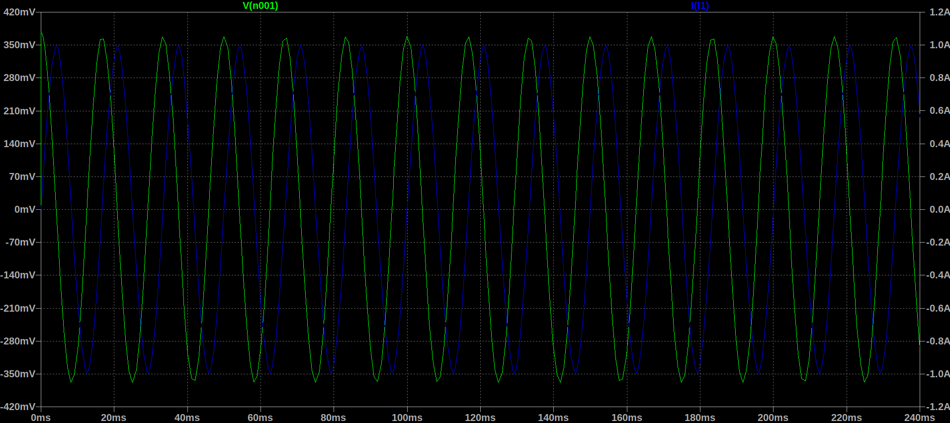Click the 420mV label on left axis
Screen dimensions: 950x423
tap(19, 12)
